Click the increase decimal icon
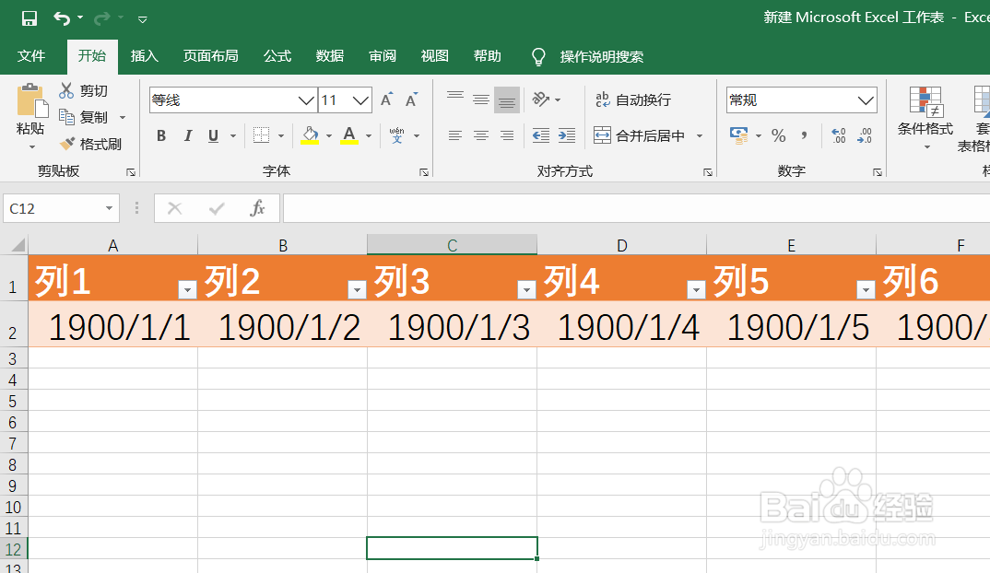This screenshot has width=990, height=573. pos(837,134)
